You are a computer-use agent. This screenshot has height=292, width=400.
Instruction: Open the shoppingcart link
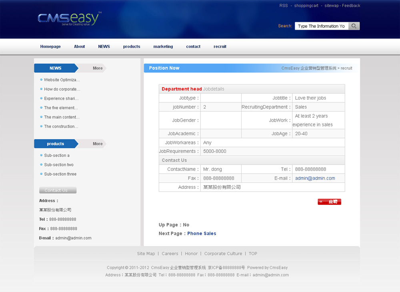306,6
